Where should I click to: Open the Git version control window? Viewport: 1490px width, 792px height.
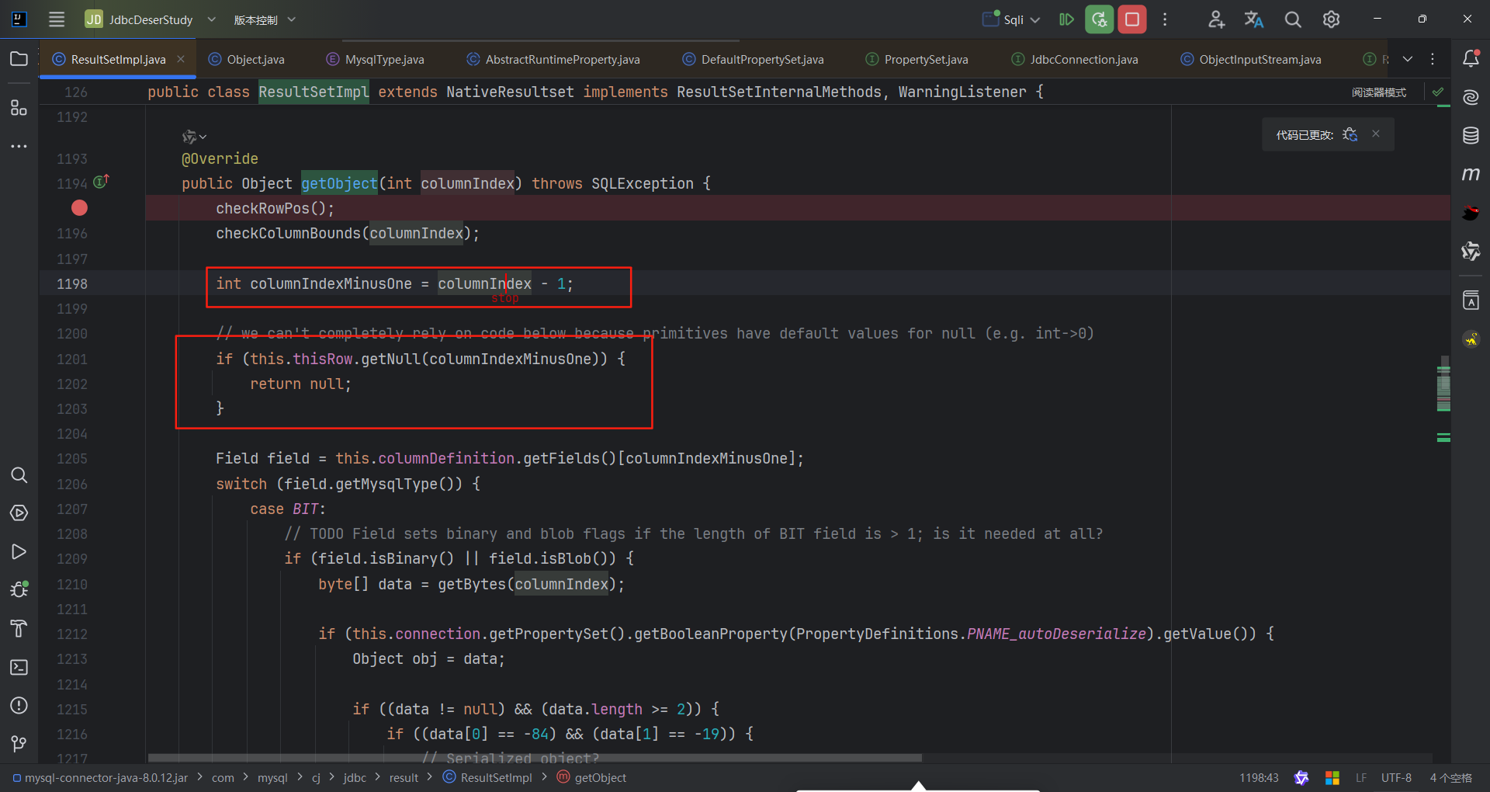(19, 744)
